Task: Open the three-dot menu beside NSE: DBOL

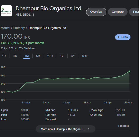Action: point(34,15)
